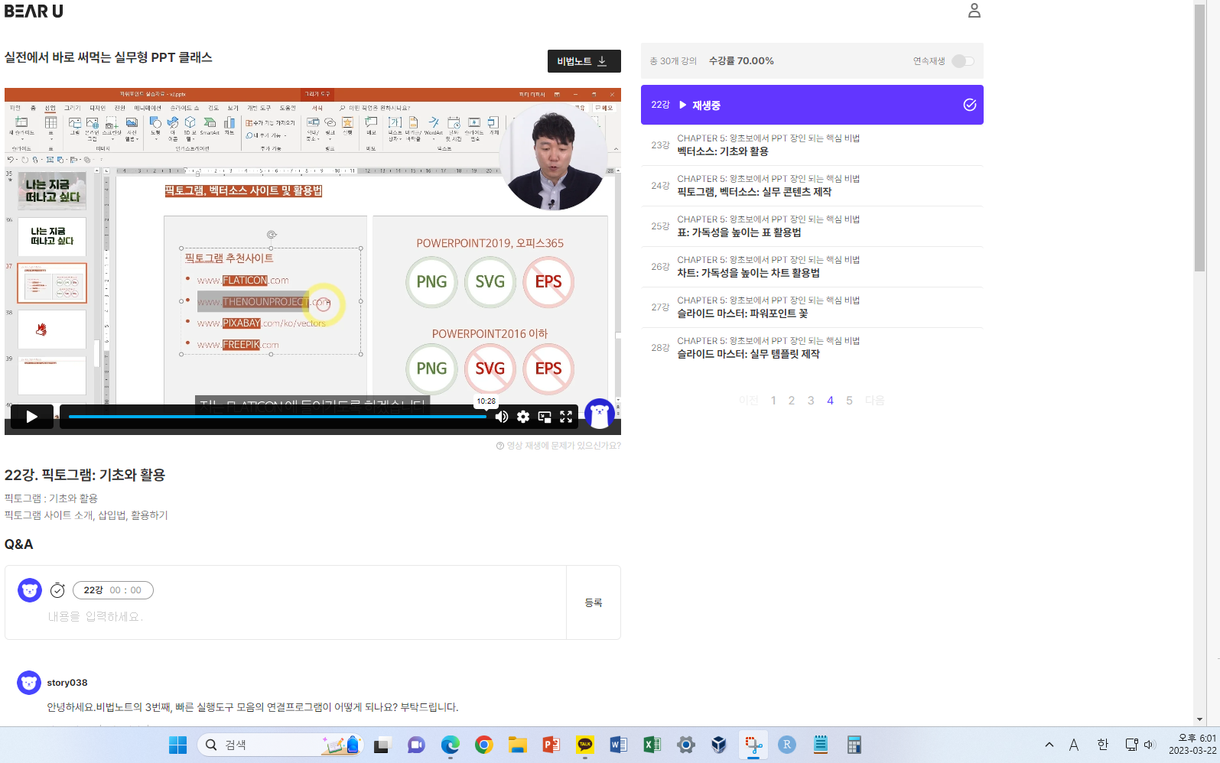Image resolution: width=1220 pixels, height=763 pixels.
Task: Open lecture 27강 슬라이드 마스터: 파워포인트 꽃
Action: [812, 307]
